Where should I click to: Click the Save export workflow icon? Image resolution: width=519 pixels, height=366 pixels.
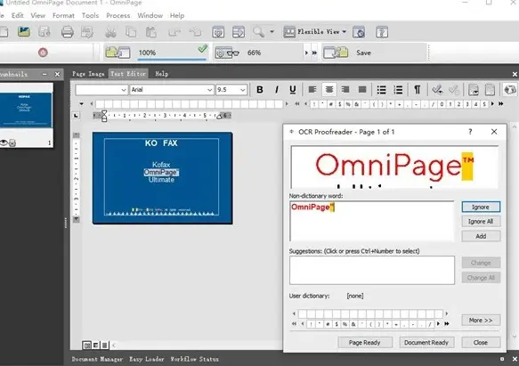tap(336, 53)
